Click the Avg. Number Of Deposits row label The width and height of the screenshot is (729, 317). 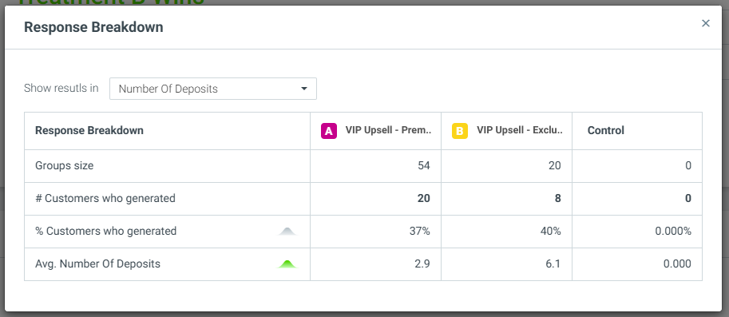[97, 264]
